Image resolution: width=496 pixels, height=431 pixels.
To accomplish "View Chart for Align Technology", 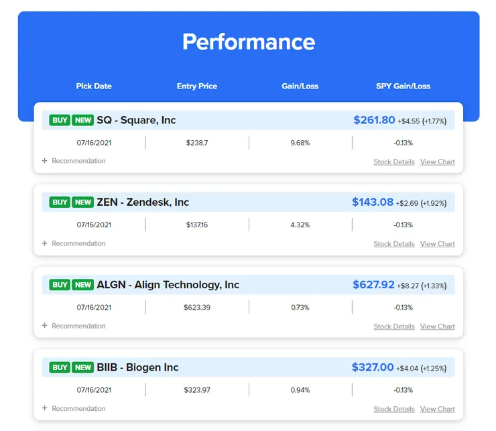I will [x=437, y=326].
